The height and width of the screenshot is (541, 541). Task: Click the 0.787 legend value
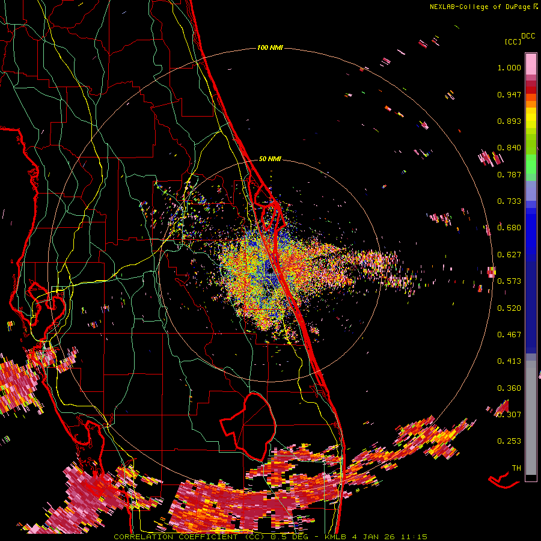(509, 174)
